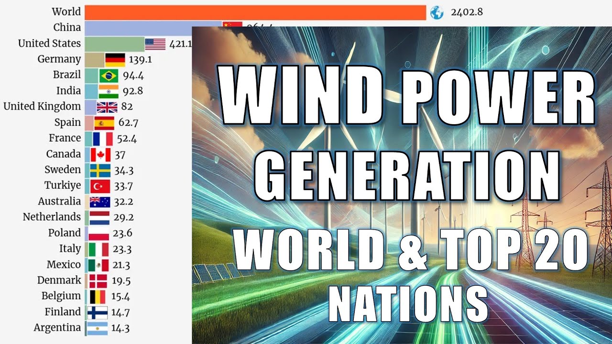Click the United States flag icon
612x344 pixels.
pyautogui.click(x=155, y=44)
